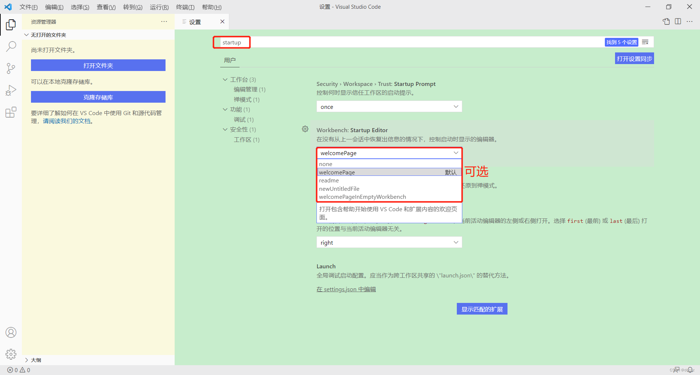Split the editor to the right
700x375 pixels.
(678, 21)
